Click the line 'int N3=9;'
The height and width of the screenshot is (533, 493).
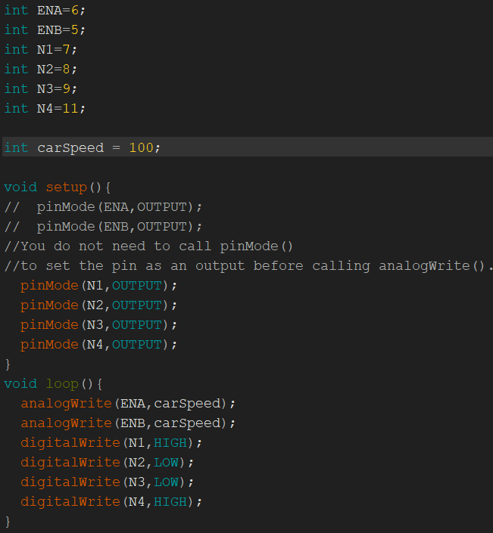click(41, 89)
